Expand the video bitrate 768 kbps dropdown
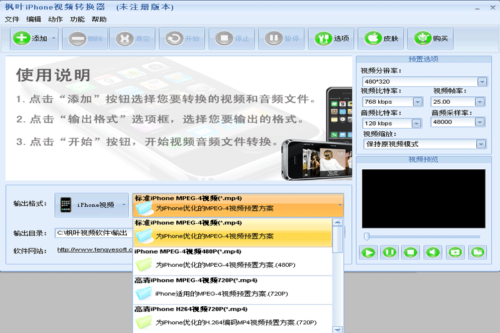This screenshot has width=500, height=333. pos(417,102)
